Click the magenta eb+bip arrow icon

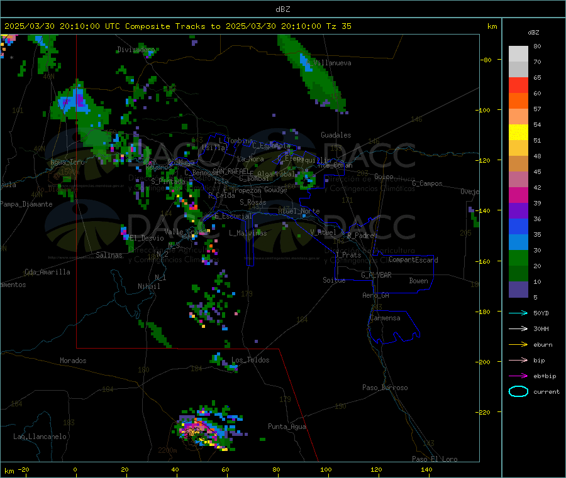coord(518,376)
